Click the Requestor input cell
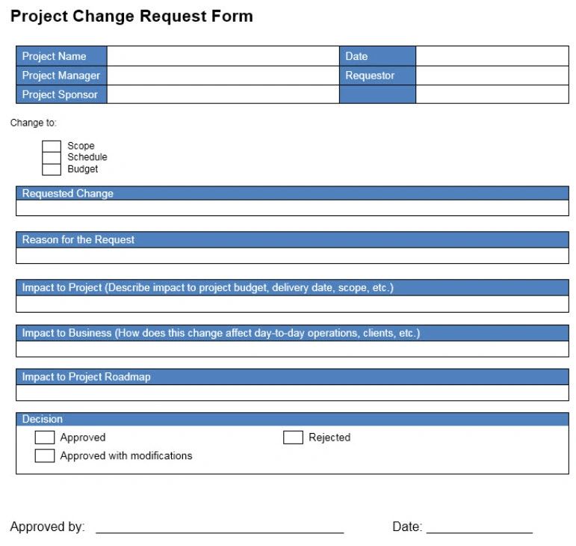 pyautogui.click(x=492, y=76)
